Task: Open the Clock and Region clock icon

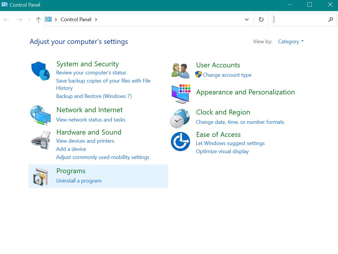Action: 180,118
